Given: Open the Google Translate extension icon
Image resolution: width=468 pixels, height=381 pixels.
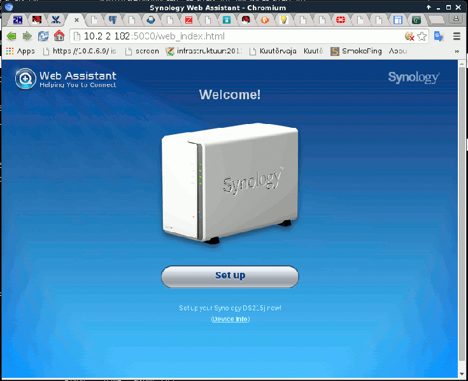Looking at the screenshot, I should (x=439, y=36).
